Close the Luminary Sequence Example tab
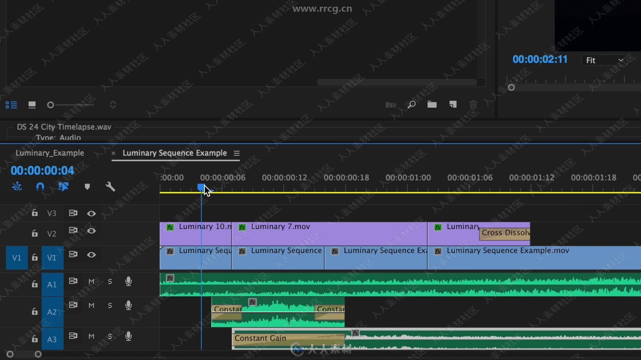Viewport: 641px width, 360px height. (113, 153)
